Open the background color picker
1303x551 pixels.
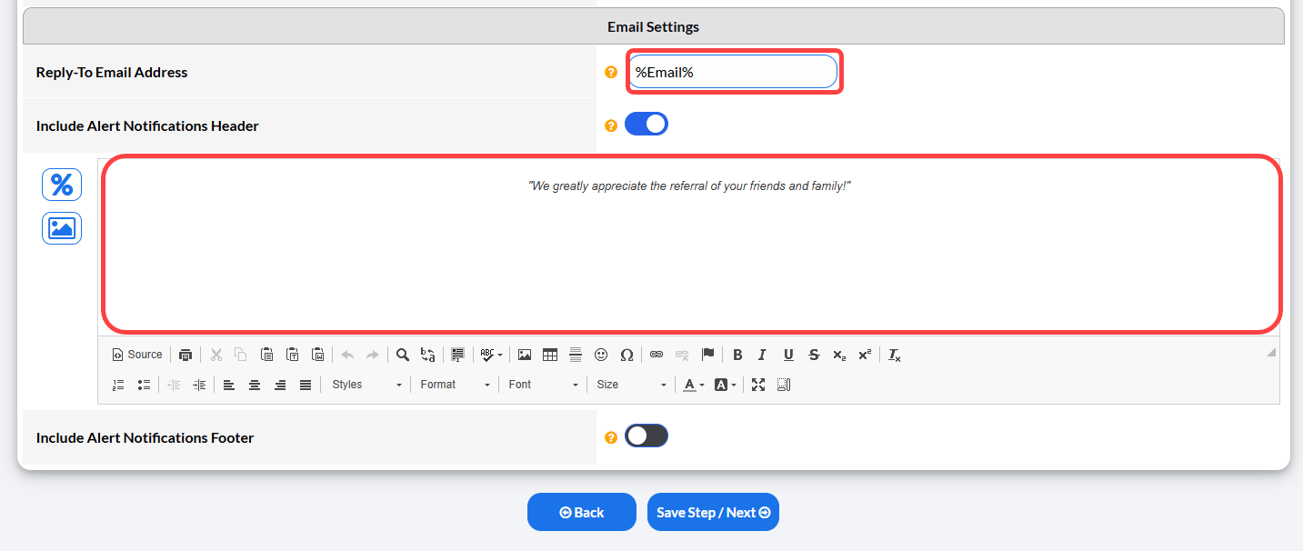point(725,385)
